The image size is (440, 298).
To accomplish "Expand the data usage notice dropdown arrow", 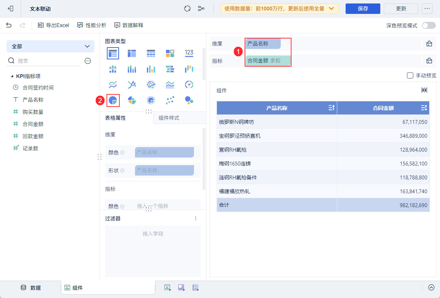I will (331, 9).
